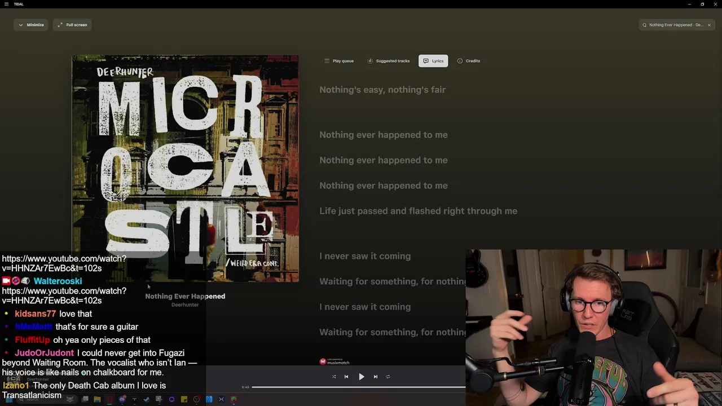
Task: Clear the search field text
Action: [x=709, y=25]
